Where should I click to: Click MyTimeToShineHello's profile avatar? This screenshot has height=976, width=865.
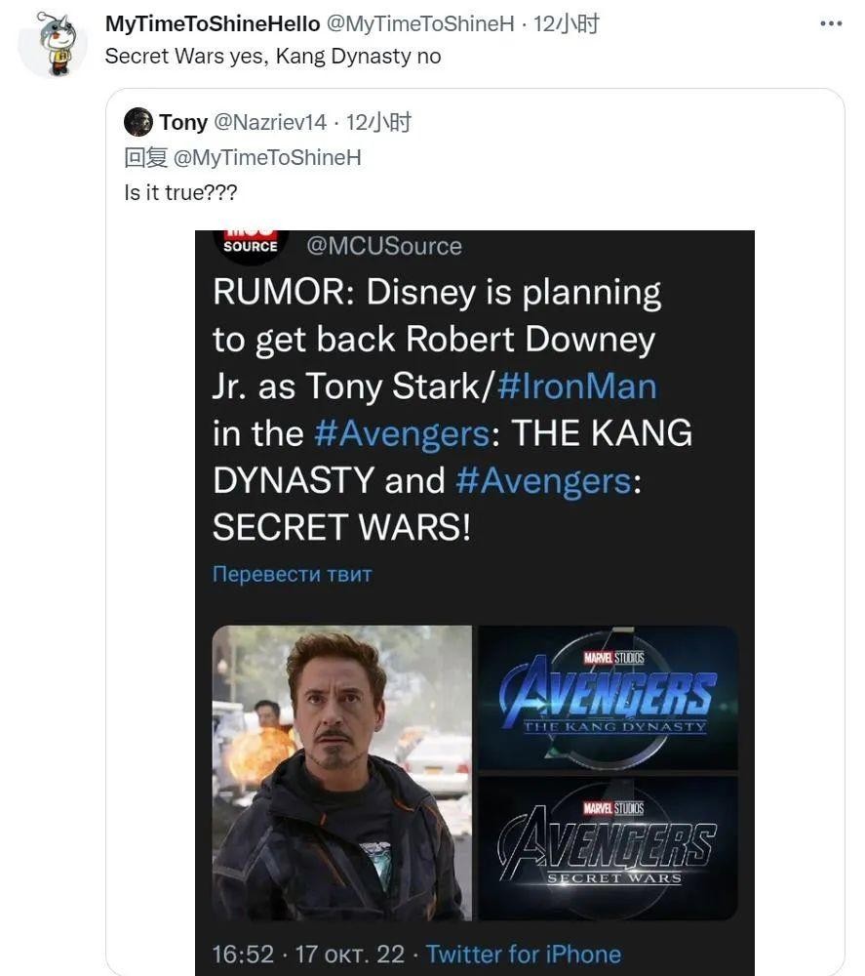pos(53,45)
